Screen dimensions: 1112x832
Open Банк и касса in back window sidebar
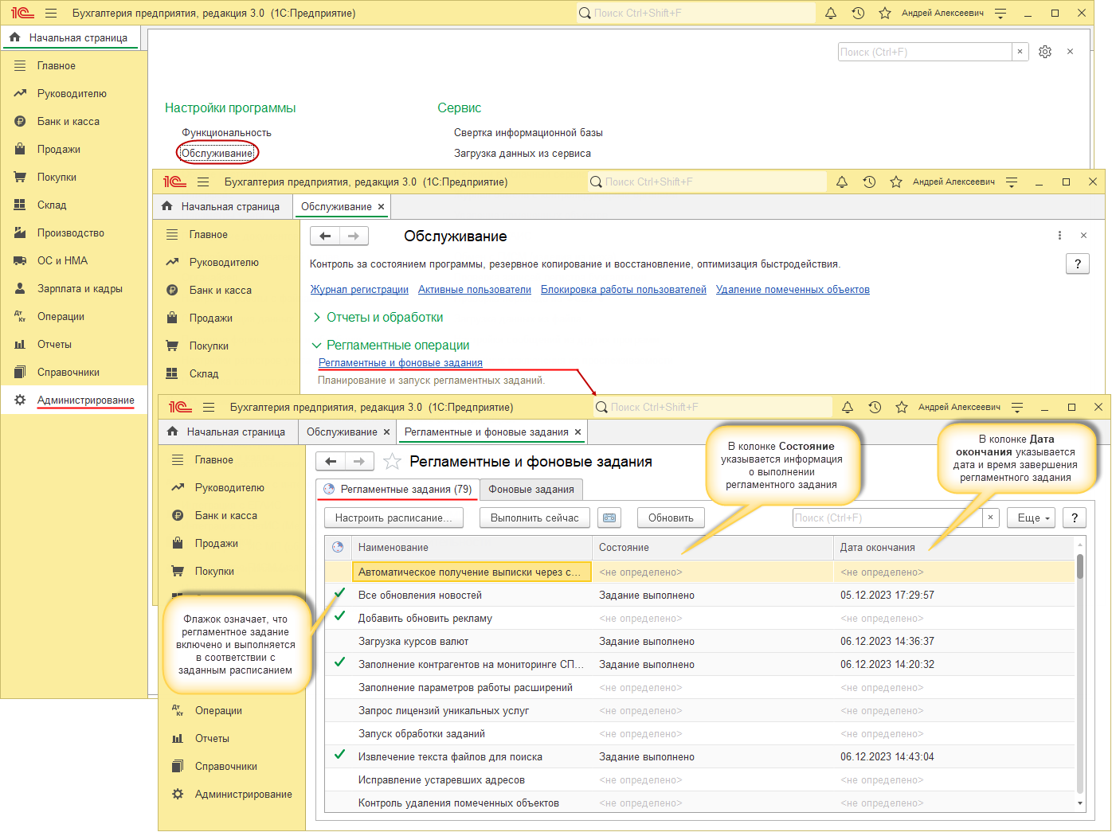tap(68, 121)
